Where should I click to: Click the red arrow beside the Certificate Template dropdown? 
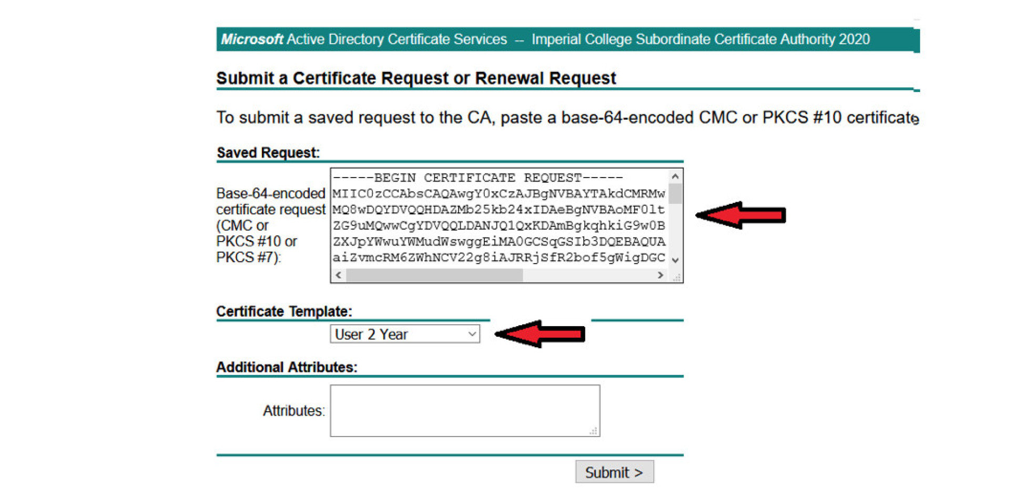pyautogui.click(x=540, y=334)
